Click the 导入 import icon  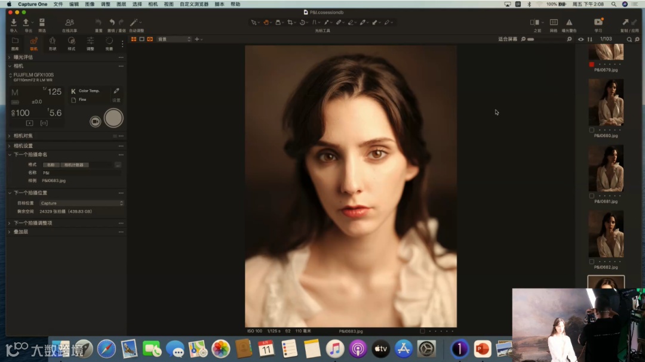(x=14, y=23)
